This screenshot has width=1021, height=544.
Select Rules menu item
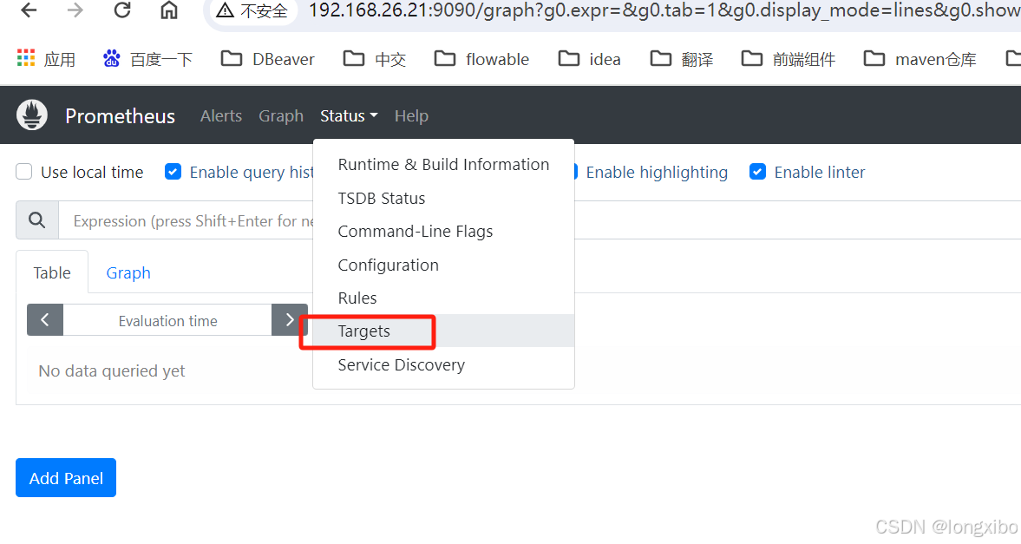point(443,298)
